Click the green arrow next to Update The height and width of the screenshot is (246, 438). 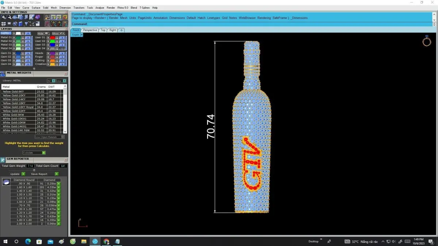[23, 174]
